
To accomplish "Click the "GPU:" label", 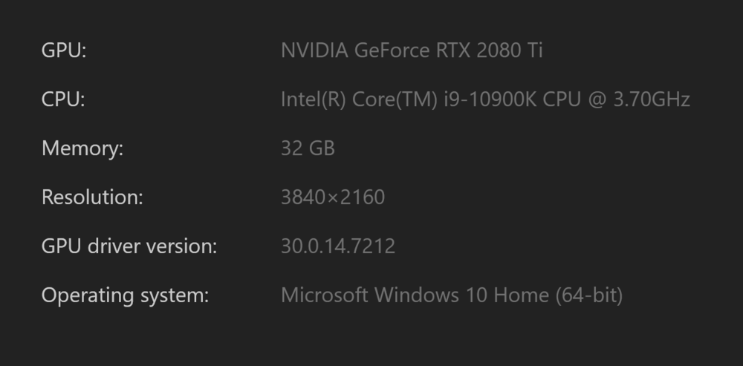I will pos(64,51).
